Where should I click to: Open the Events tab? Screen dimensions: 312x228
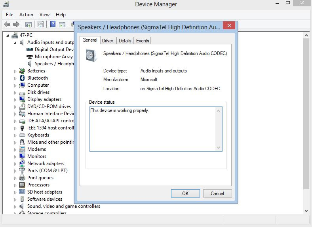(x=143, y=41)
